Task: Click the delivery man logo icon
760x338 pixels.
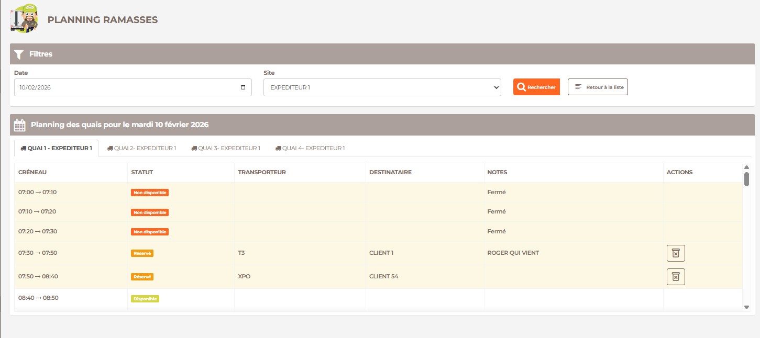Action: tap(25, 18)
